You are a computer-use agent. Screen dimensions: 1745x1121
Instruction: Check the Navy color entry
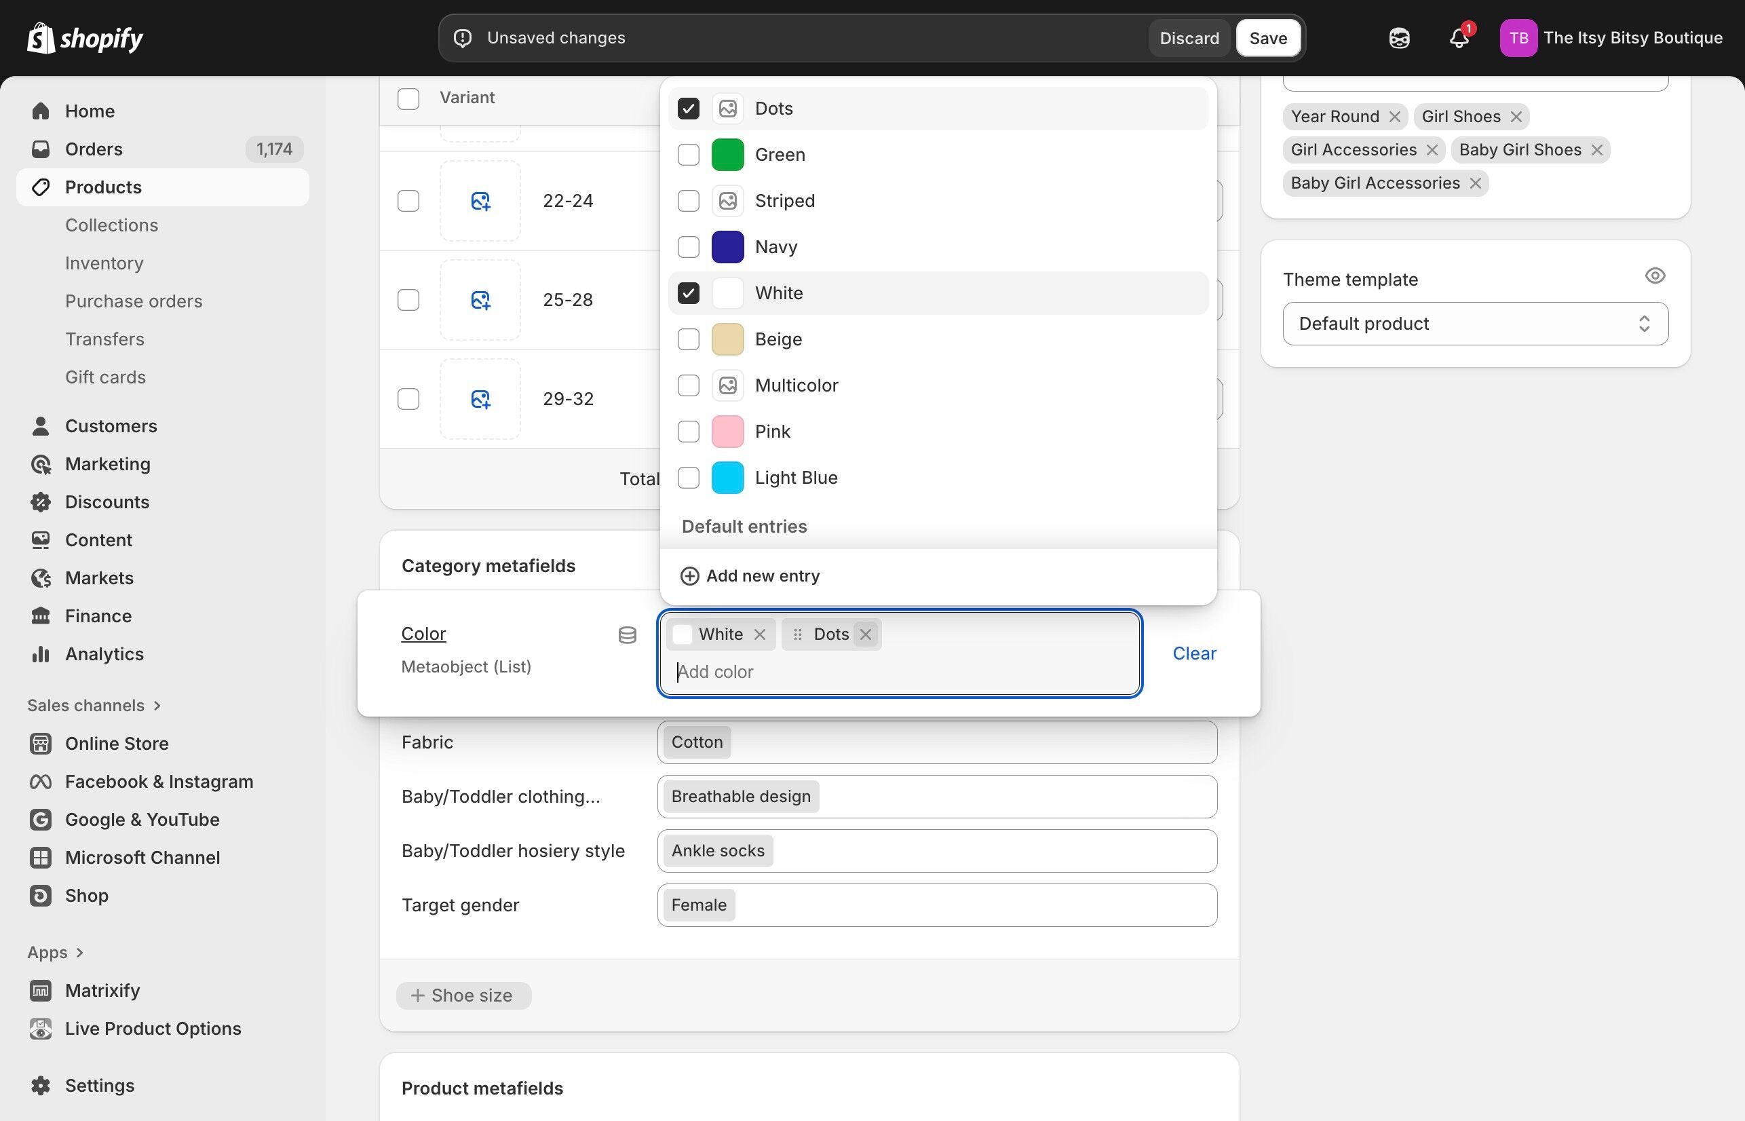click(688, 247)
